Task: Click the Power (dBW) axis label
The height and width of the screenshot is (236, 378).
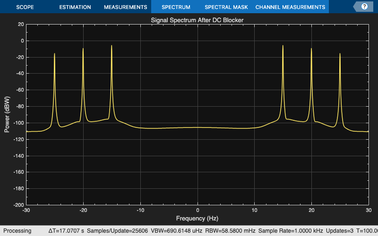Action: [x=7, y=114]
